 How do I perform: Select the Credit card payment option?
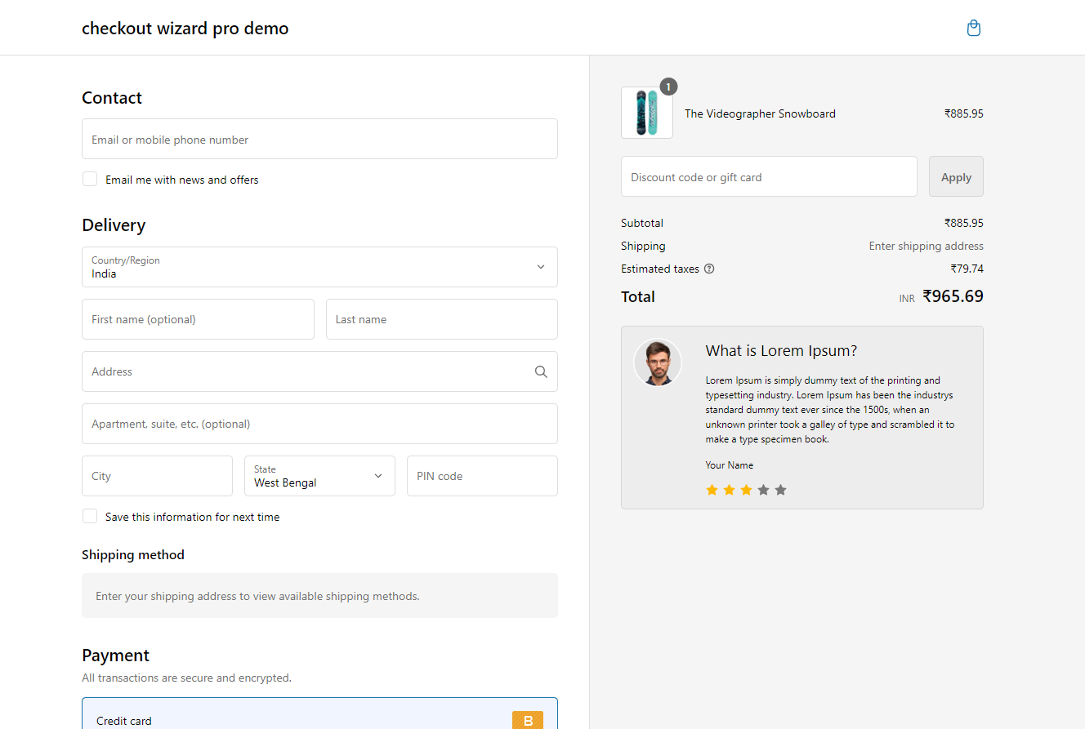tap(319, 713)
